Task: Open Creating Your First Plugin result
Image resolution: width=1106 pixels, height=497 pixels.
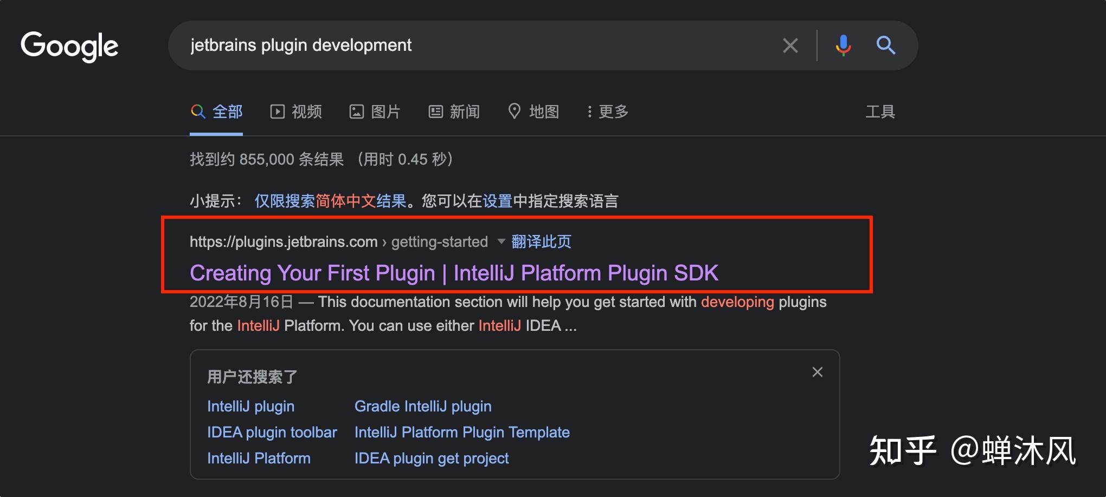Action: click(454, 273)
